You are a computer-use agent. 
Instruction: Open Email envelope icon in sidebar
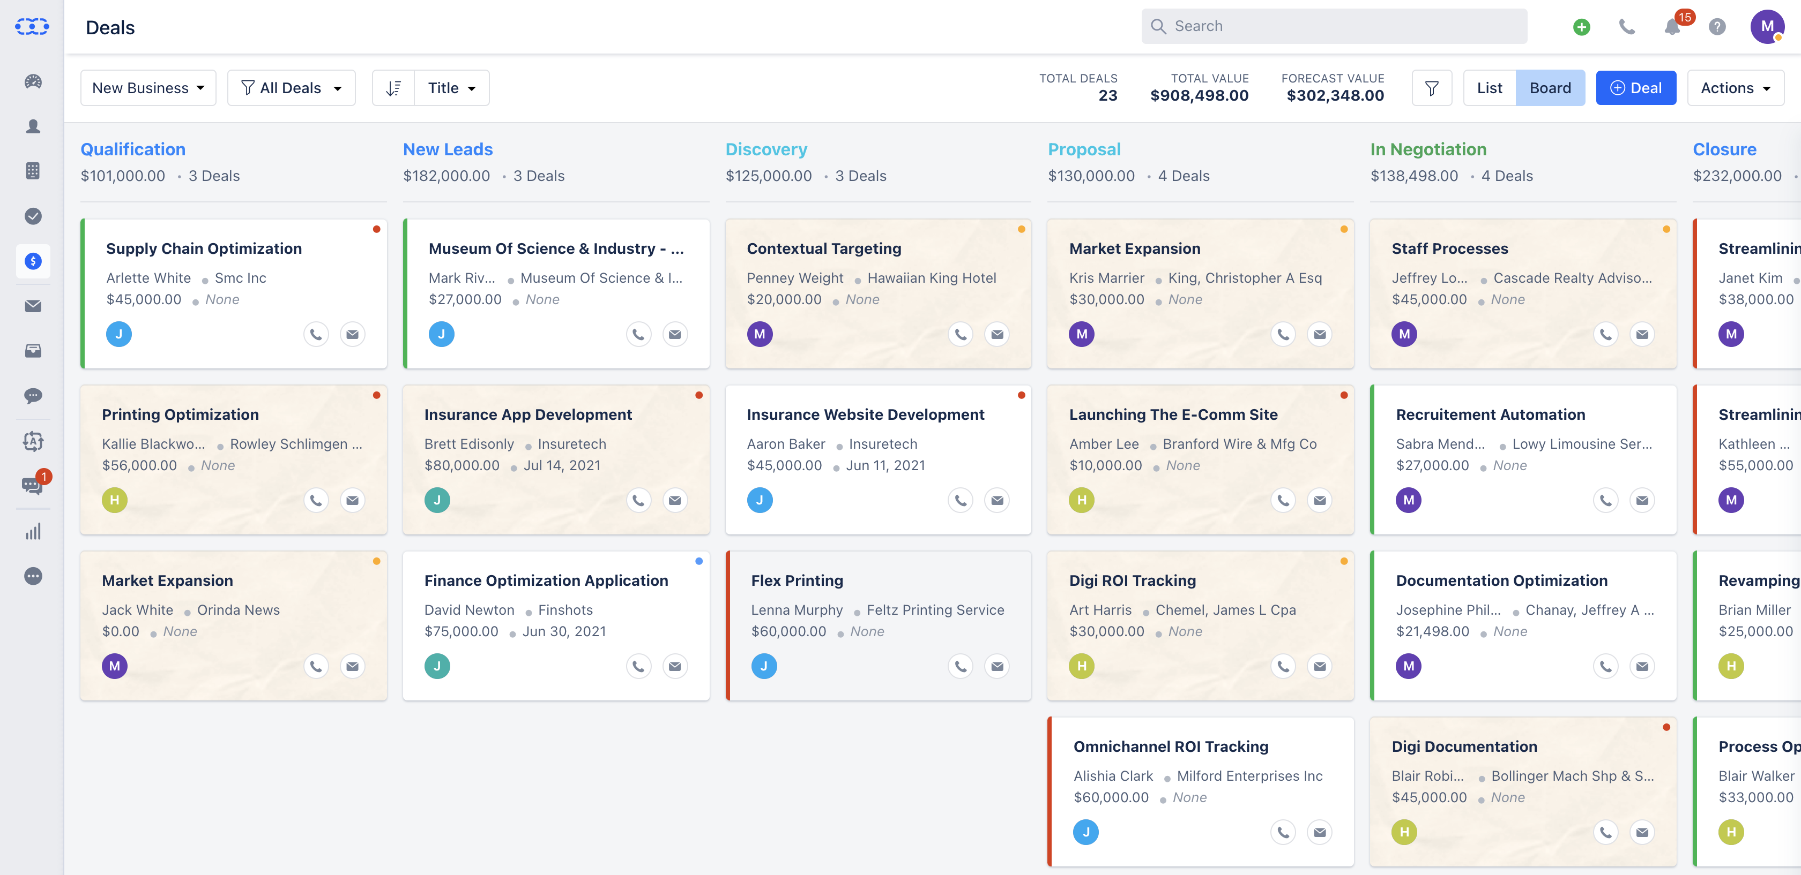(x=33, y=306)
